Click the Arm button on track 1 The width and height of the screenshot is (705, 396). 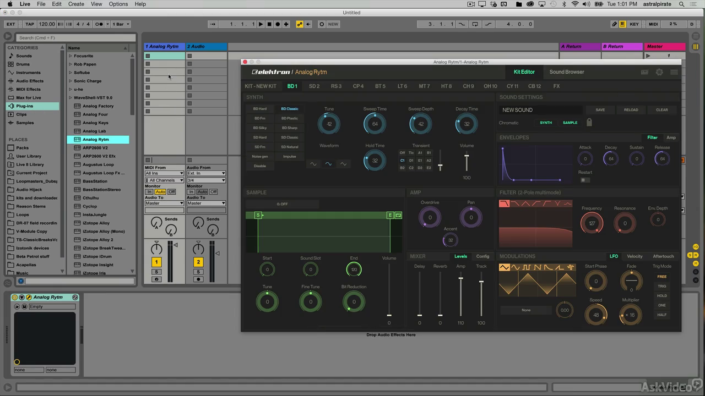point(156,279)
